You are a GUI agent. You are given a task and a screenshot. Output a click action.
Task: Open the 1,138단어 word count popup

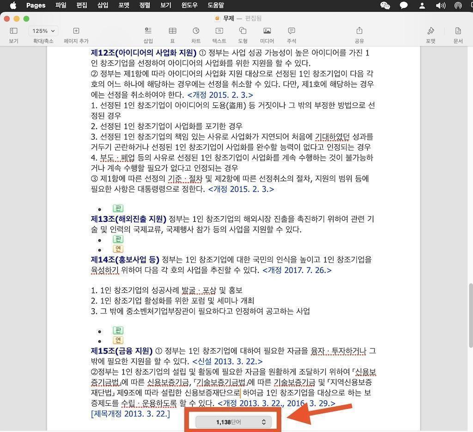233,422
